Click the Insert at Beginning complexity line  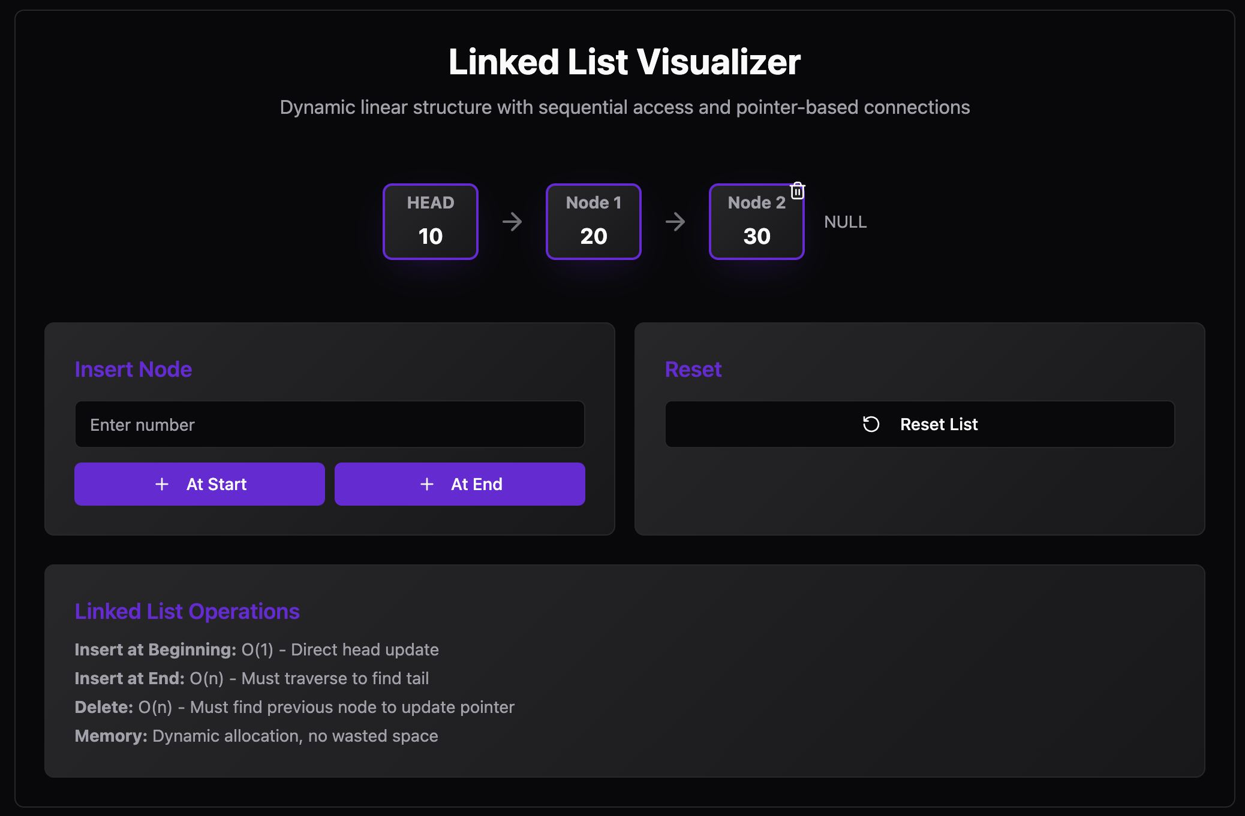257,649
